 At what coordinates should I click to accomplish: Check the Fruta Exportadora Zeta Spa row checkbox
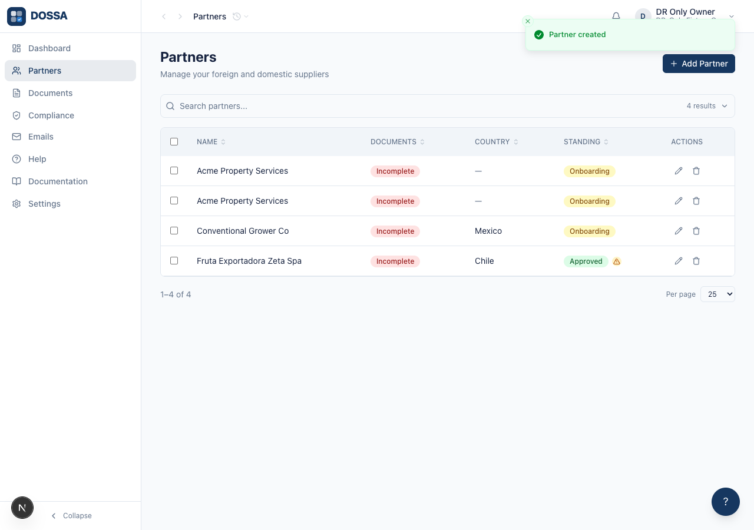coord(174,260)
